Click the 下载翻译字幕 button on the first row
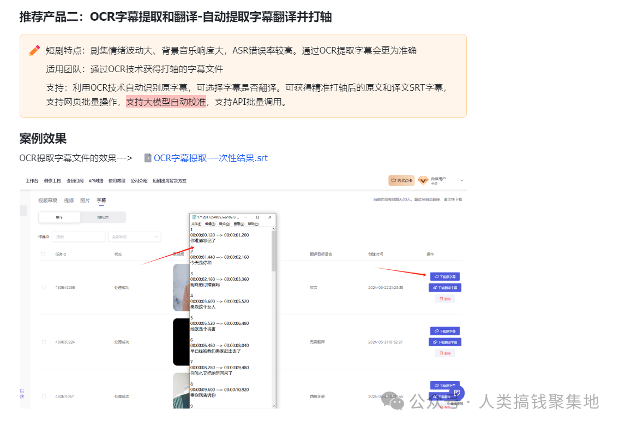Screen dimensions: 619x426 pos(446,287)
